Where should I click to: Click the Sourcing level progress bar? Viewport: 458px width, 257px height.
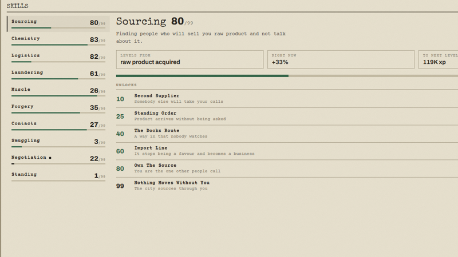287,76
